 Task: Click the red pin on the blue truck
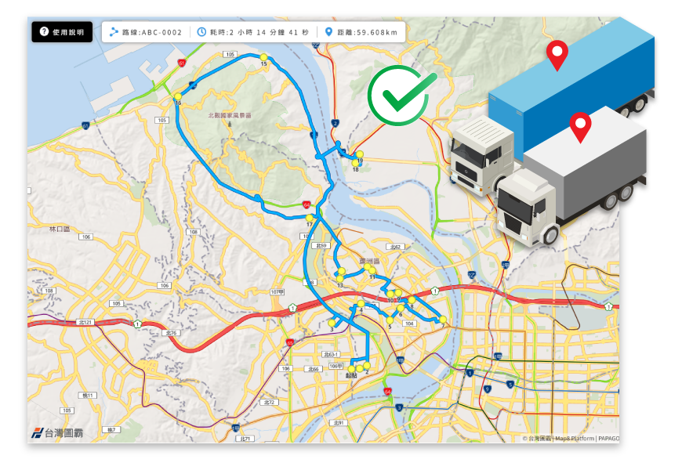[x=557, y=55]
